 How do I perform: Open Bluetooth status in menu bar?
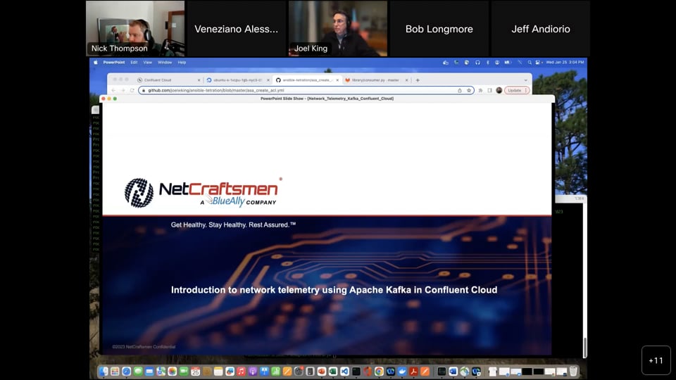[x=487, y=63]
